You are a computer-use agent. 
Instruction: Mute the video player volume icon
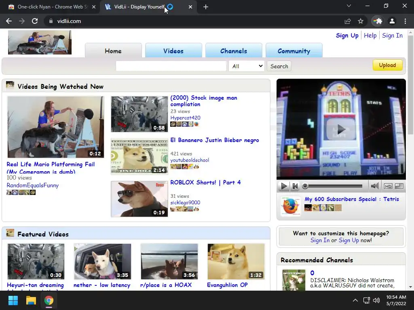[375, 186]
